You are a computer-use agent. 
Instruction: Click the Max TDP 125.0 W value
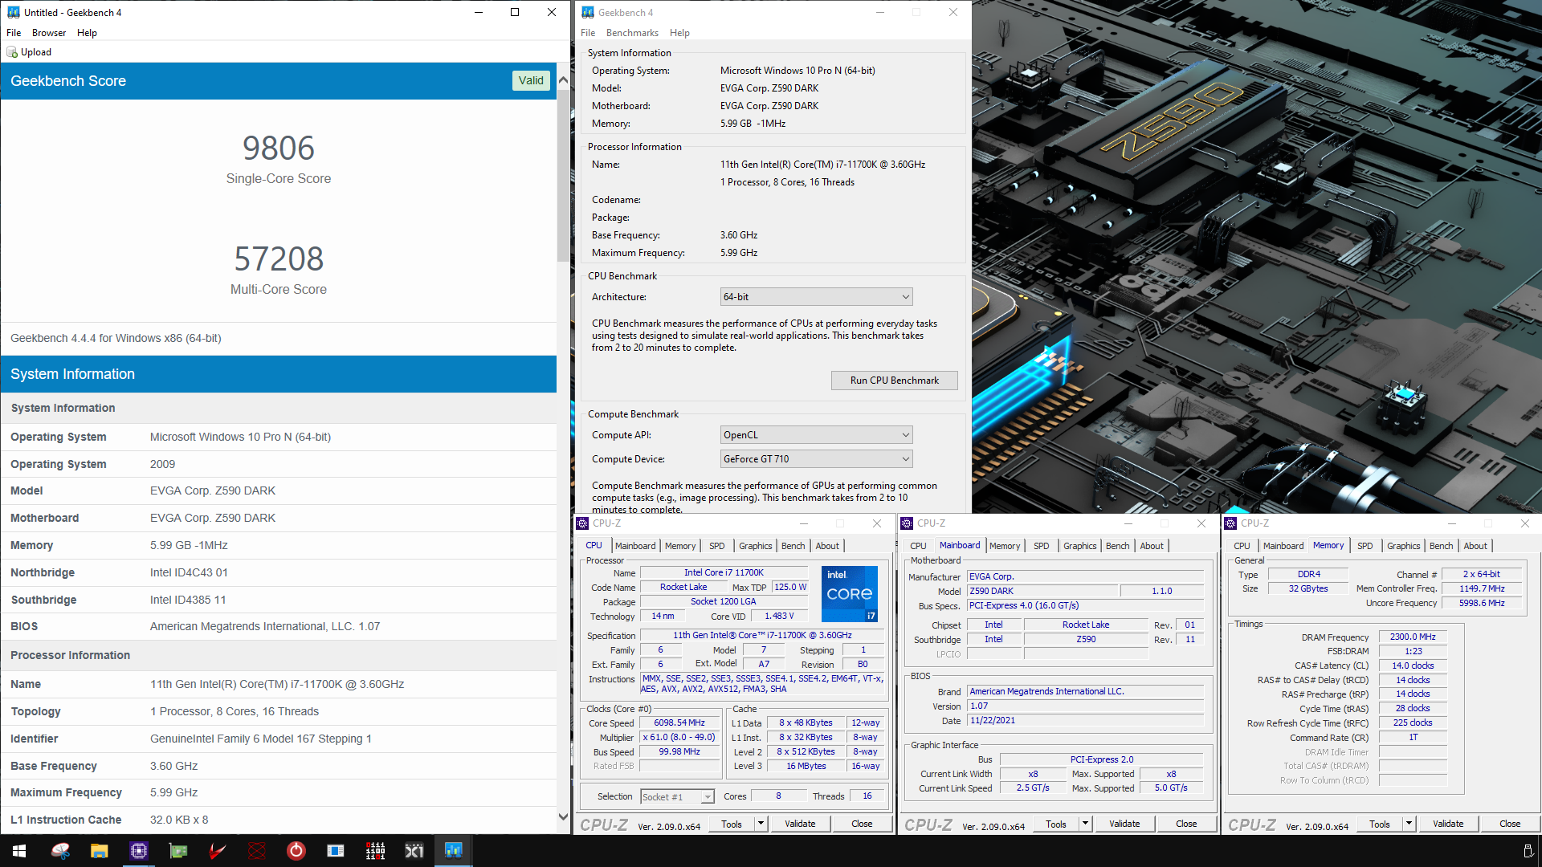(x=790, y=588)
